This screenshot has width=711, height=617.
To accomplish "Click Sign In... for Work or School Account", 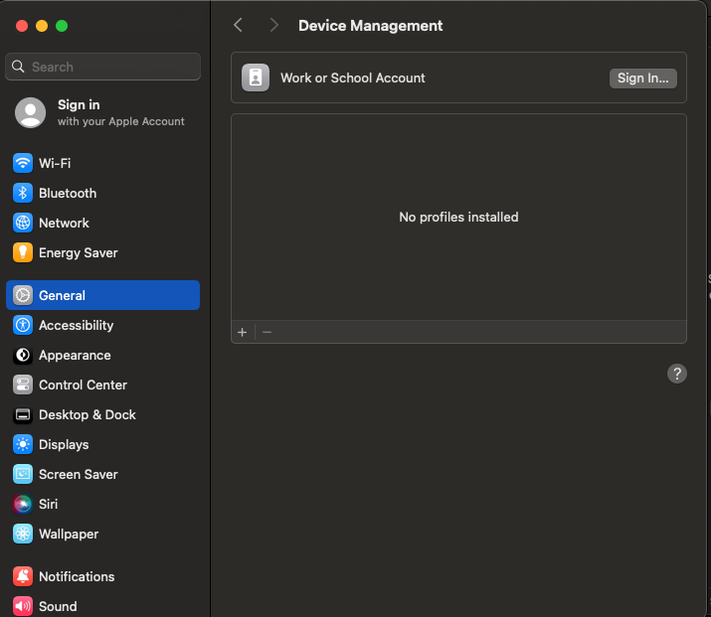I will tap(643, 78).
